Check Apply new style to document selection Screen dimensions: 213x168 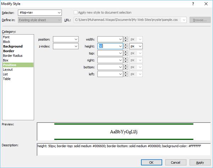point(76,12)
